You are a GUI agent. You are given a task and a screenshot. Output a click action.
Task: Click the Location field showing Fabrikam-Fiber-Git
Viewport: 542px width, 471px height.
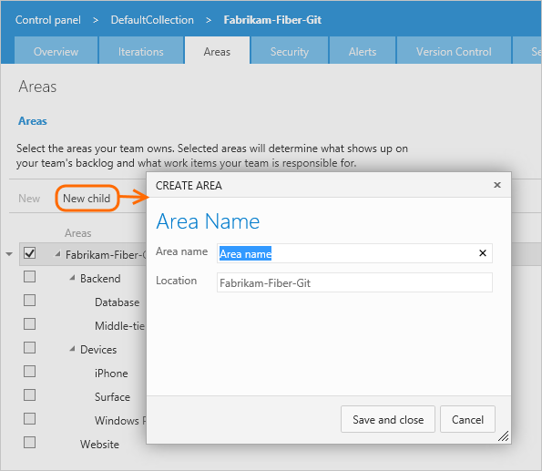[354, 282]
